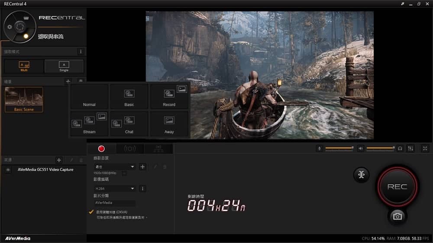Mute the microphone icon
Image resolution: width=433 pixels, height=243 pixels.
pos(319,148)
